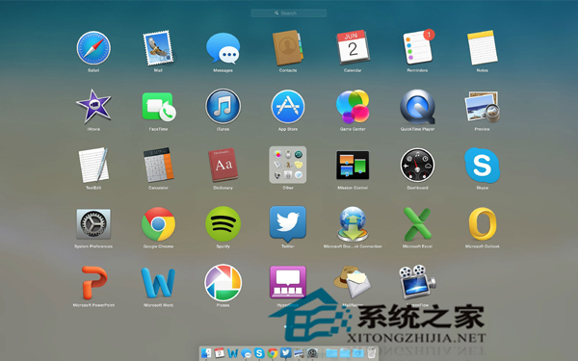Image resolution: width=578 pixels, height=361 pixels.
Task: Click the Launchpad Search field
Action: tap(289, 13)
